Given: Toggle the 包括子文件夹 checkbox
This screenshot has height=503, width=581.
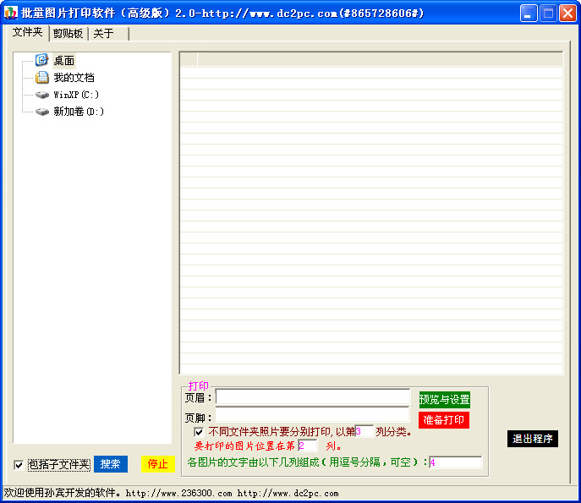Looking at the screenshot, I should point(19,465).
